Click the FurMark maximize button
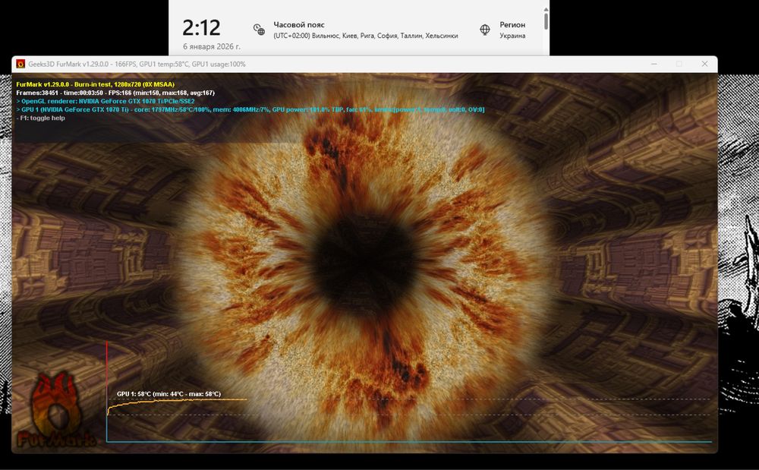759x470 pixels. click(679, 64)
